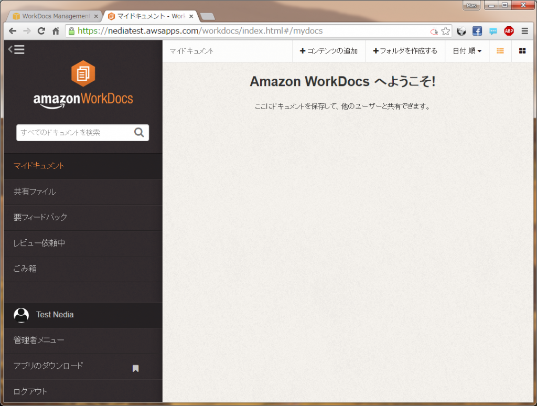Open 管理者メニュー
Viewport: 537px width, 406px height.
(x=83, y=340)
